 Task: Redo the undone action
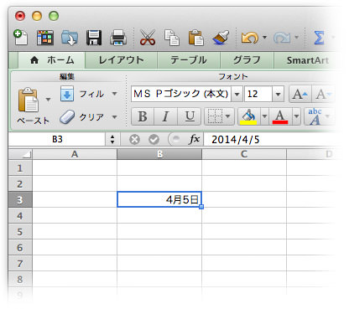pos(282,38)
